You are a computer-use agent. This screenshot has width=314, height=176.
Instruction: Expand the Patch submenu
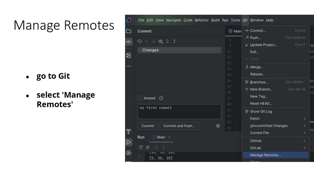[x=276, y=119]
